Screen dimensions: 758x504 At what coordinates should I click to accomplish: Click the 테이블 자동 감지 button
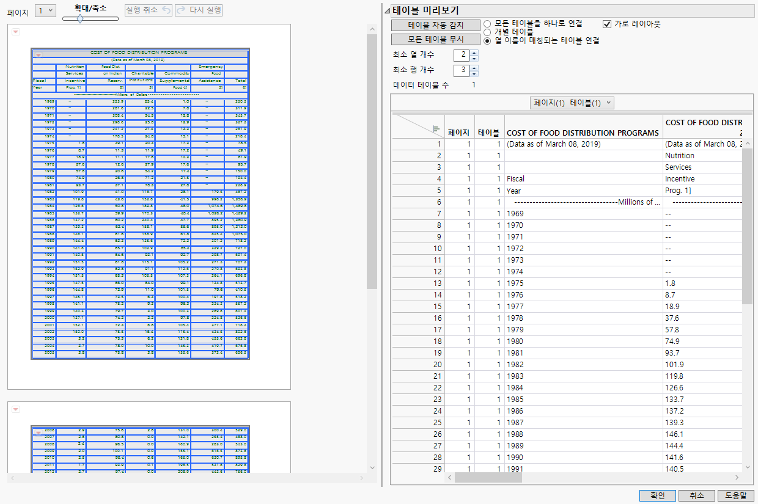[435, 24]
